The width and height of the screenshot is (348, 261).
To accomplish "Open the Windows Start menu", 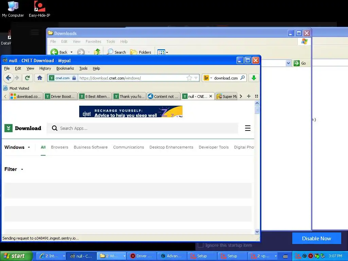I will [16, 256].
